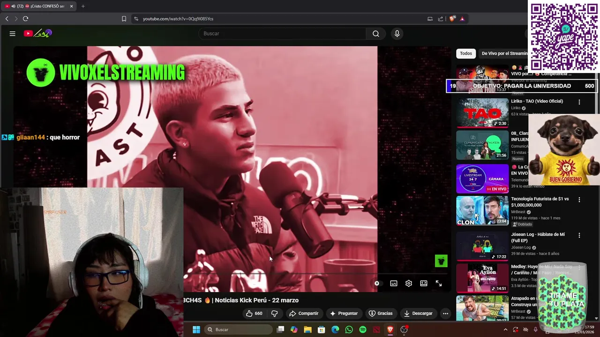Image resolution: width=600 pixels, height=337 pixels.
Task: Enable subtitles on the video player
Action: point(394,284)
